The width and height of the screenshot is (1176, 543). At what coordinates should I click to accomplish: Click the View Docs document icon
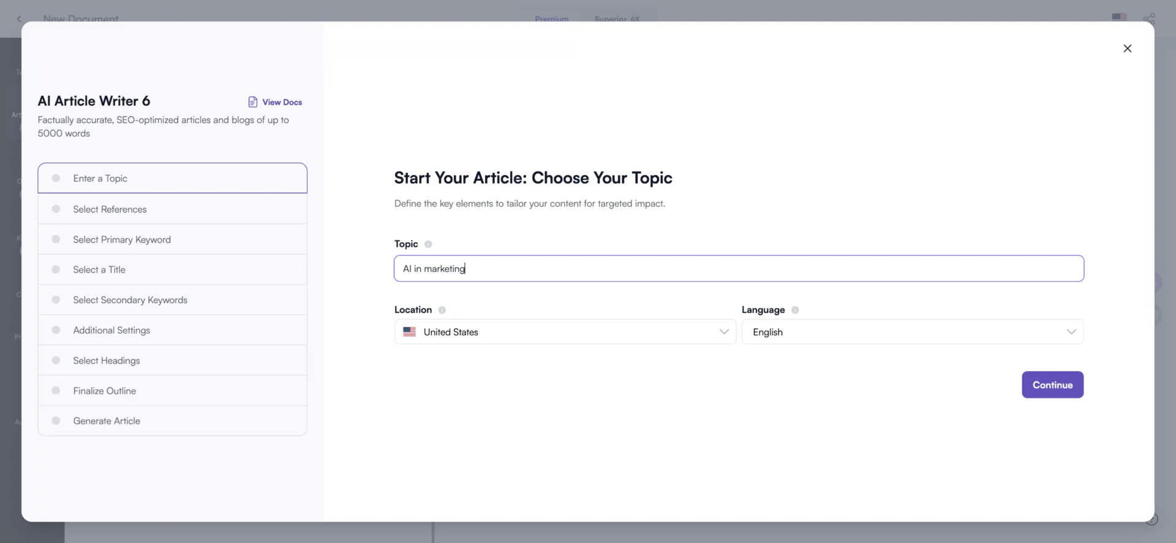coord(252,102)
